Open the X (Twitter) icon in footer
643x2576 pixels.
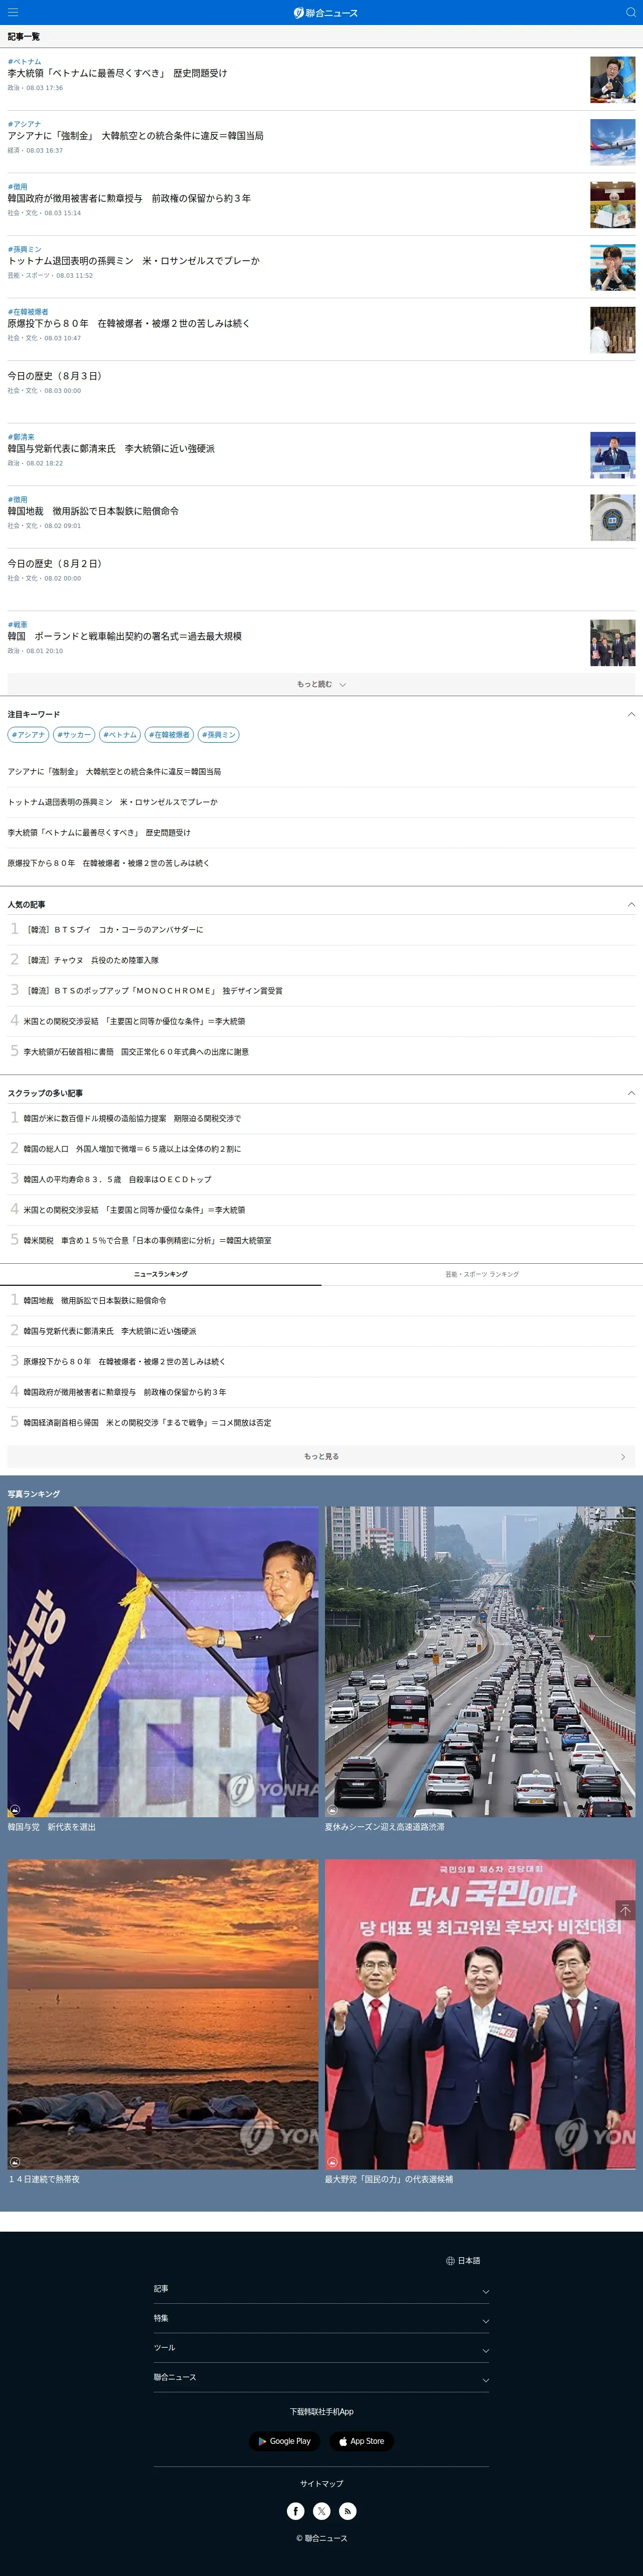click(x=322, y=2510)
